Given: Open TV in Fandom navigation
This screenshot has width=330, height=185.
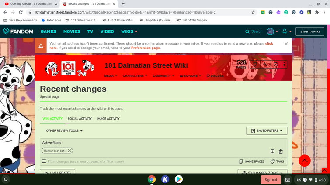Looking at the screenshot, I should [x=90, y=31].
